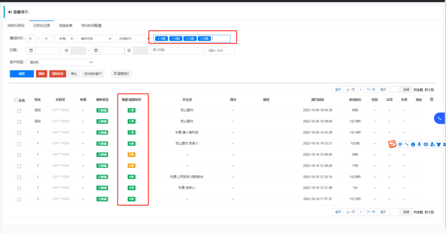Focus the grade tag multi-select input box
446x233 pixels.
click(x=192, y=39)
